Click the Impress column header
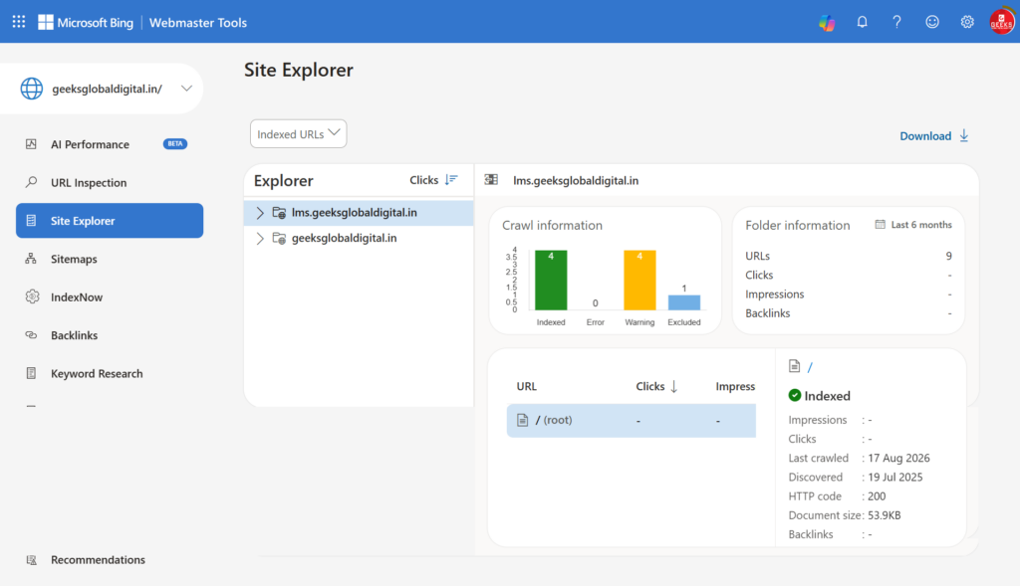 tap(735, 387)
